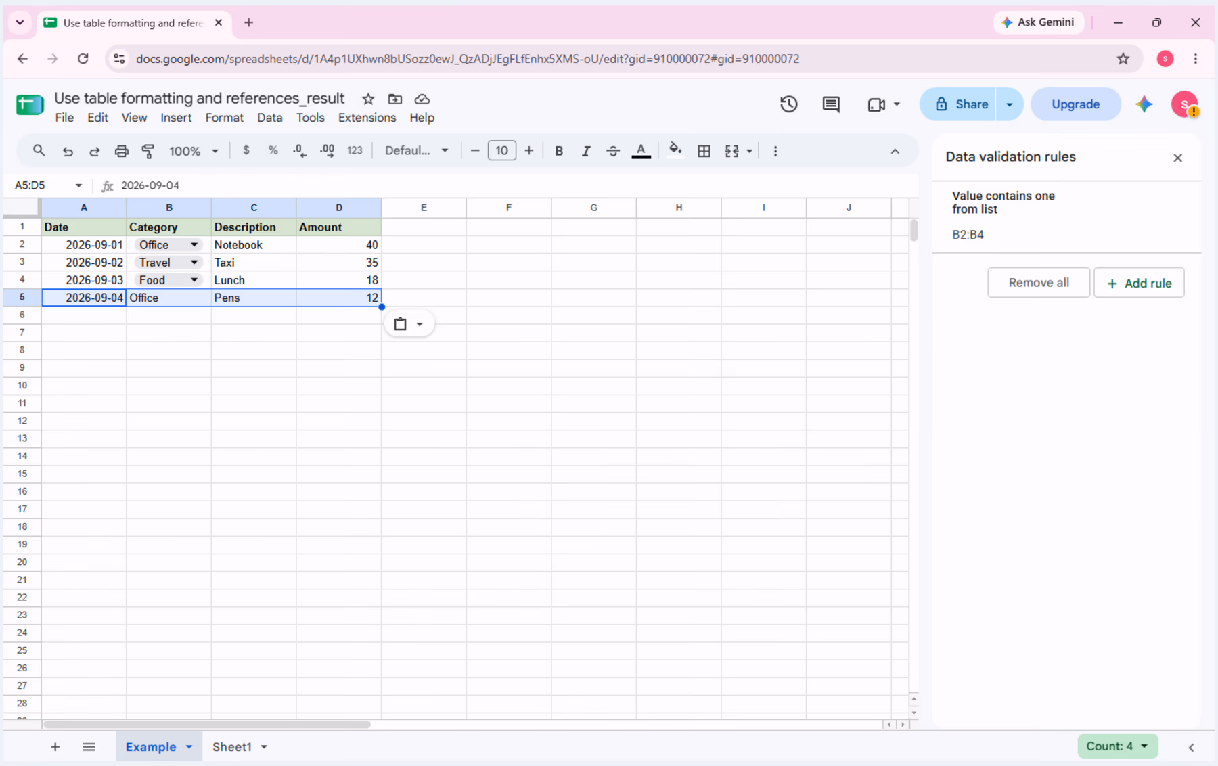The width and height of the screenshot is (1218, 766).
Task: Expand the Count summary dropdown
Action: point(1117,746)
